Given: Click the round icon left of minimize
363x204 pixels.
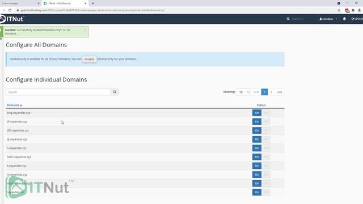Looking at the screenshot, I should (x=339, y=3).
